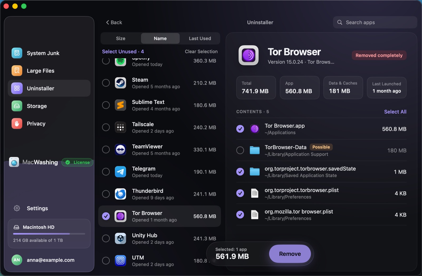Uncheck Tor Browser in the app list
Viewport: 422px width, 276px height.
click(x=106, y=216)
